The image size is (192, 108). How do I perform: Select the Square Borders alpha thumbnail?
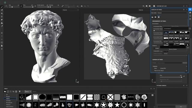point(35,97)
